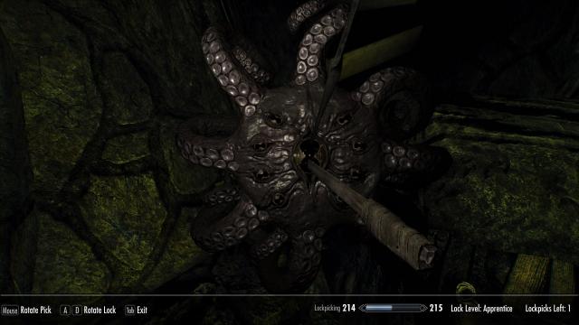The height and width of the screenshot is (325, 579).
Task: Click the Lockpicking skill progress bar
Action: pos(393,308)
